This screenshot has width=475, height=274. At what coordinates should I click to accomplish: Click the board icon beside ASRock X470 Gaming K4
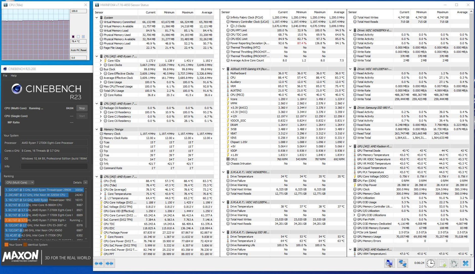pos(228,69)
